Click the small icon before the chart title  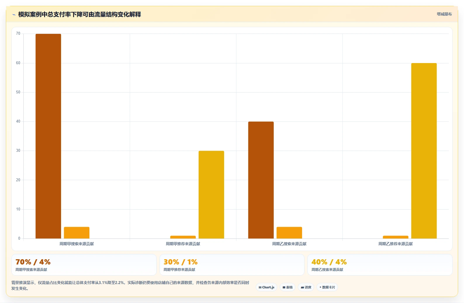tap(14, 15)
